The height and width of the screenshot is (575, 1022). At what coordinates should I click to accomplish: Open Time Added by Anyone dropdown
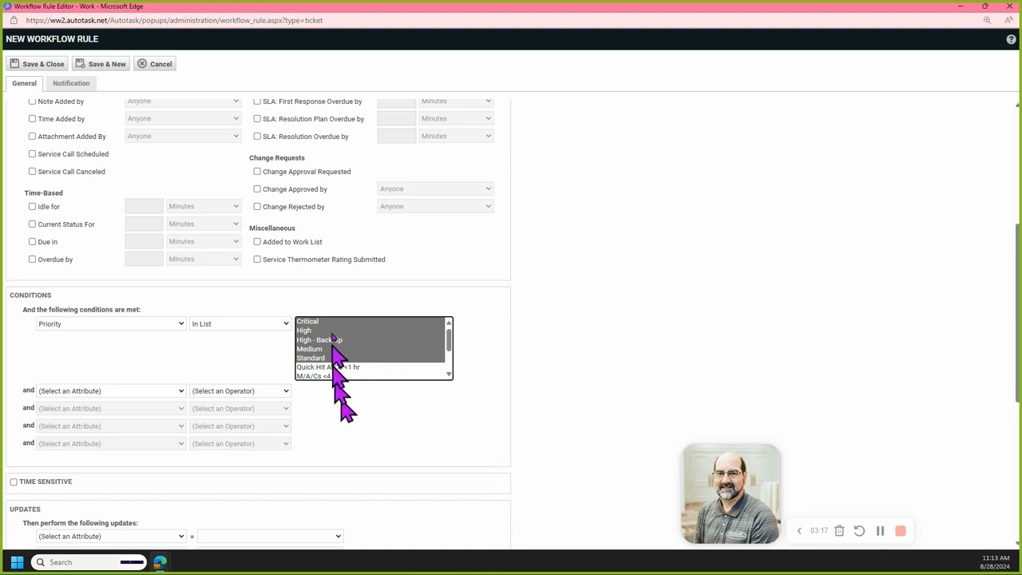pyautogui.click(x=183, y=119)
